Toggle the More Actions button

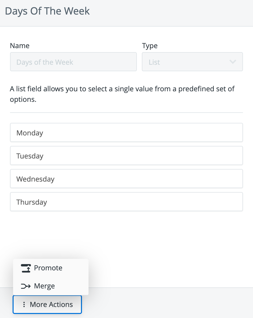coord(47,304)
